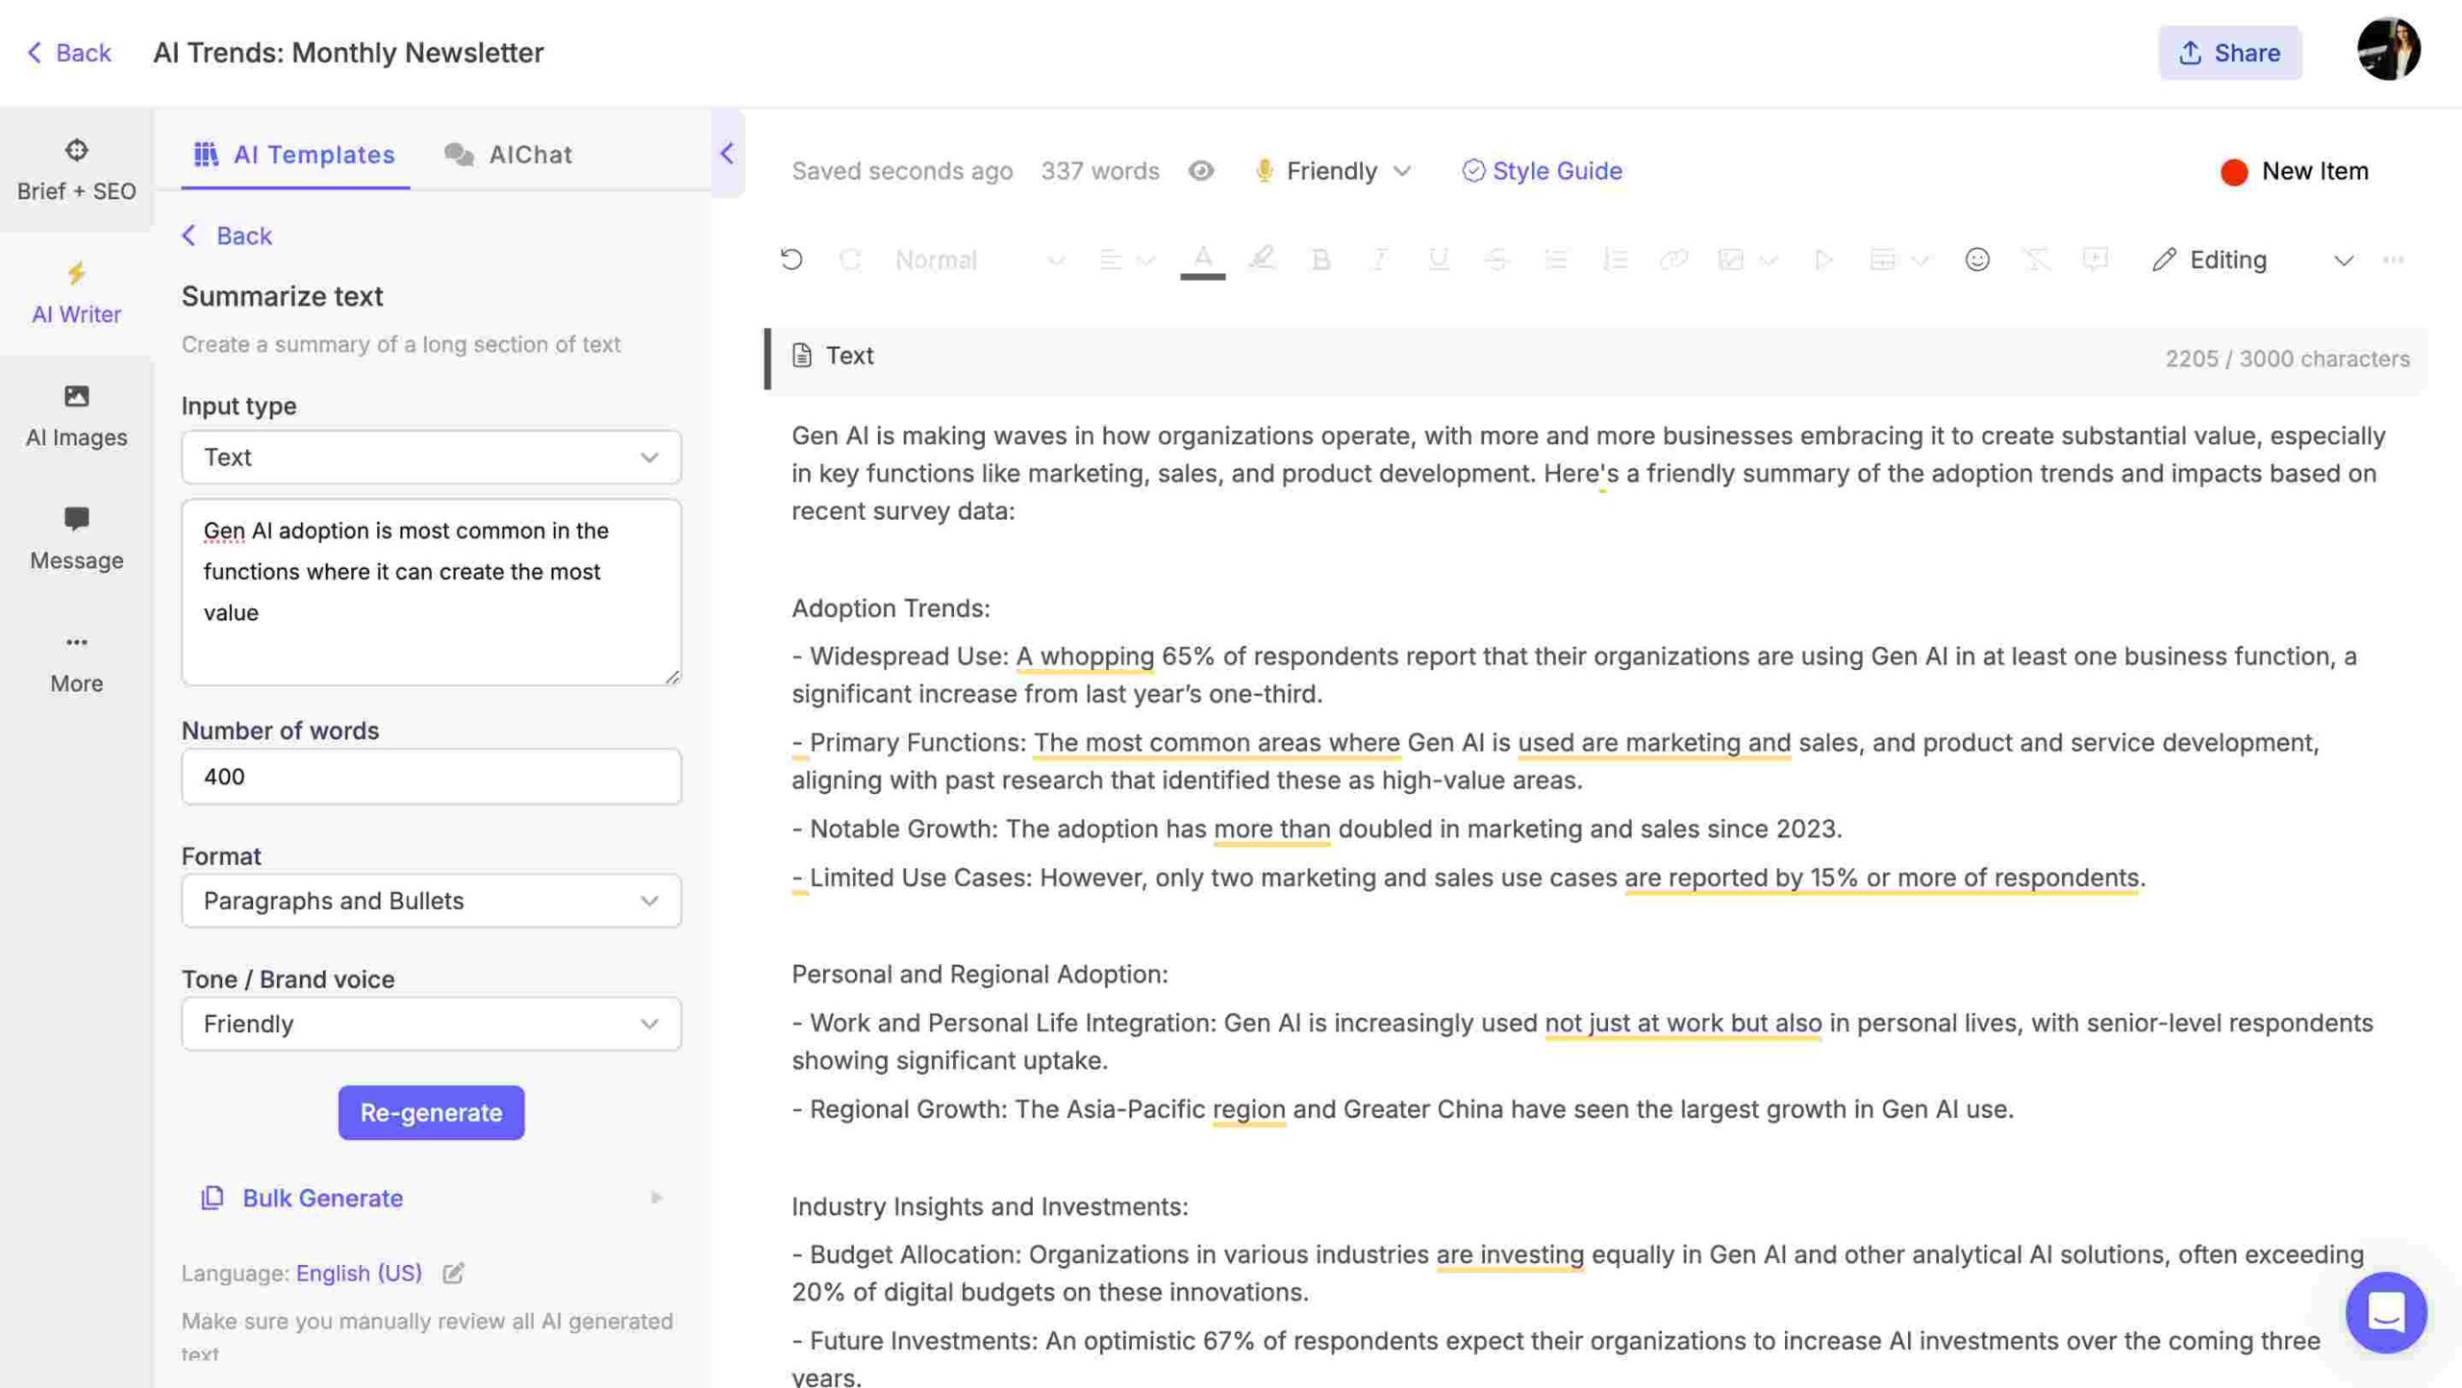
Task: Expand Bulk Generate section
Action: (654, 1197)
